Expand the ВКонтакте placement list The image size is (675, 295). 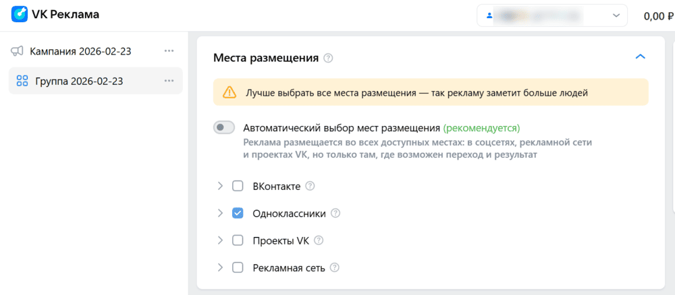219,186
